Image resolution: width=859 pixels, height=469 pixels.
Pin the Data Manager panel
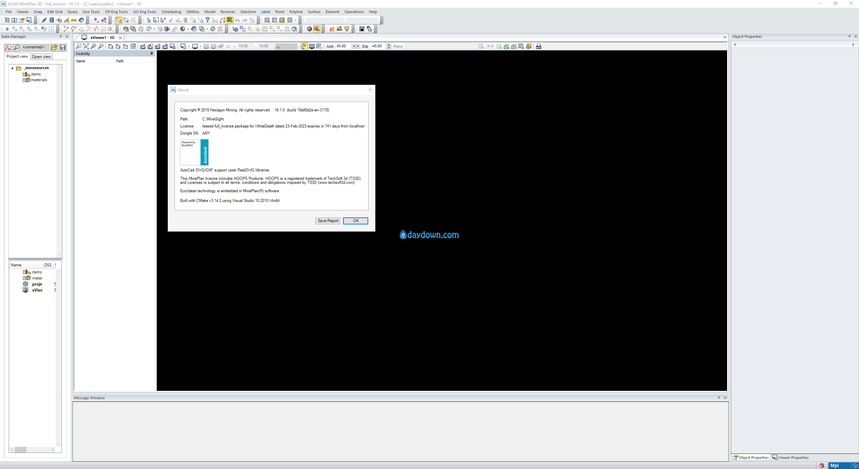(x=60, y=37)
